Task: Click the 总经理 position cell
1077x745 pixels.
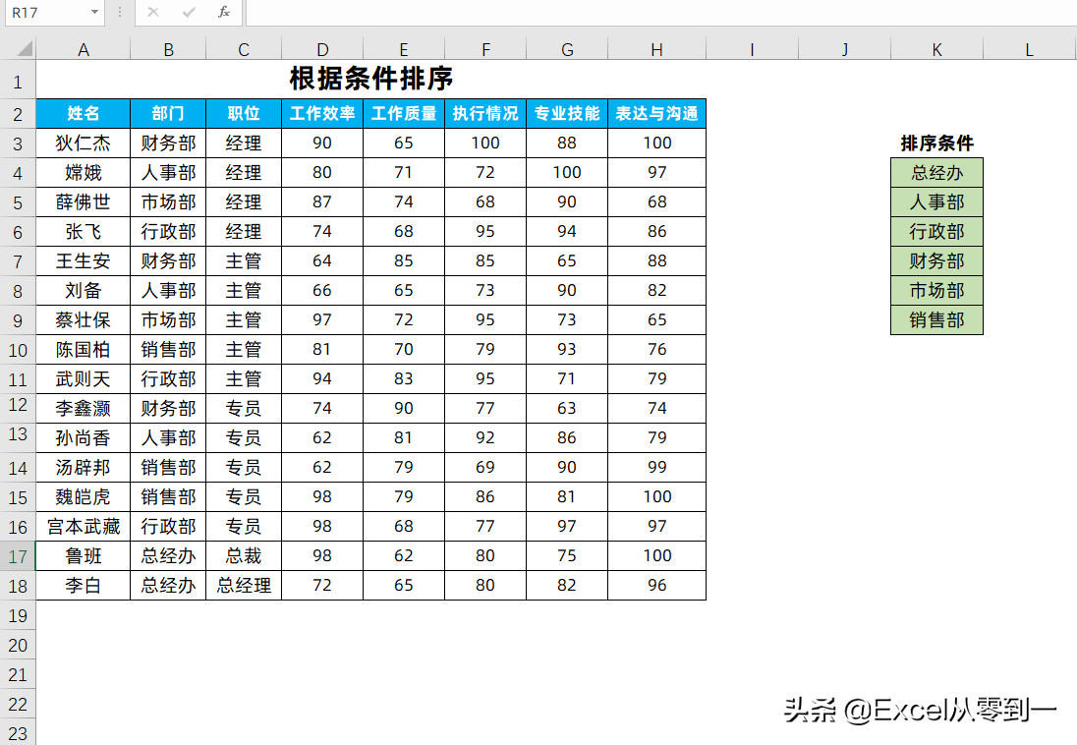Action: click(244, 586)
